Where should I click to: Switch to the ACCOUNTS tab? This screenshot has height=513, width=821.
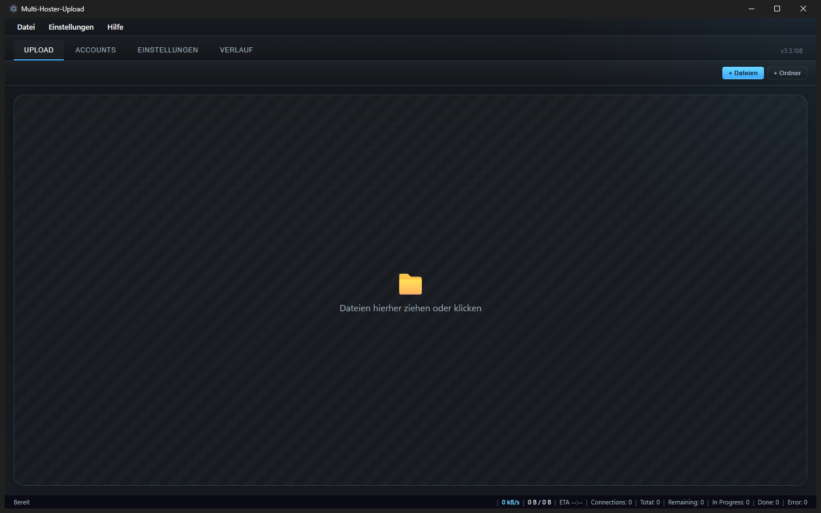(96, 50)
